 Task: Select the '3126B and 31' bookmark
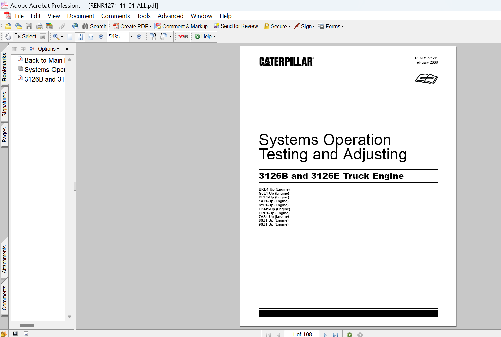(x=42, y=79)
